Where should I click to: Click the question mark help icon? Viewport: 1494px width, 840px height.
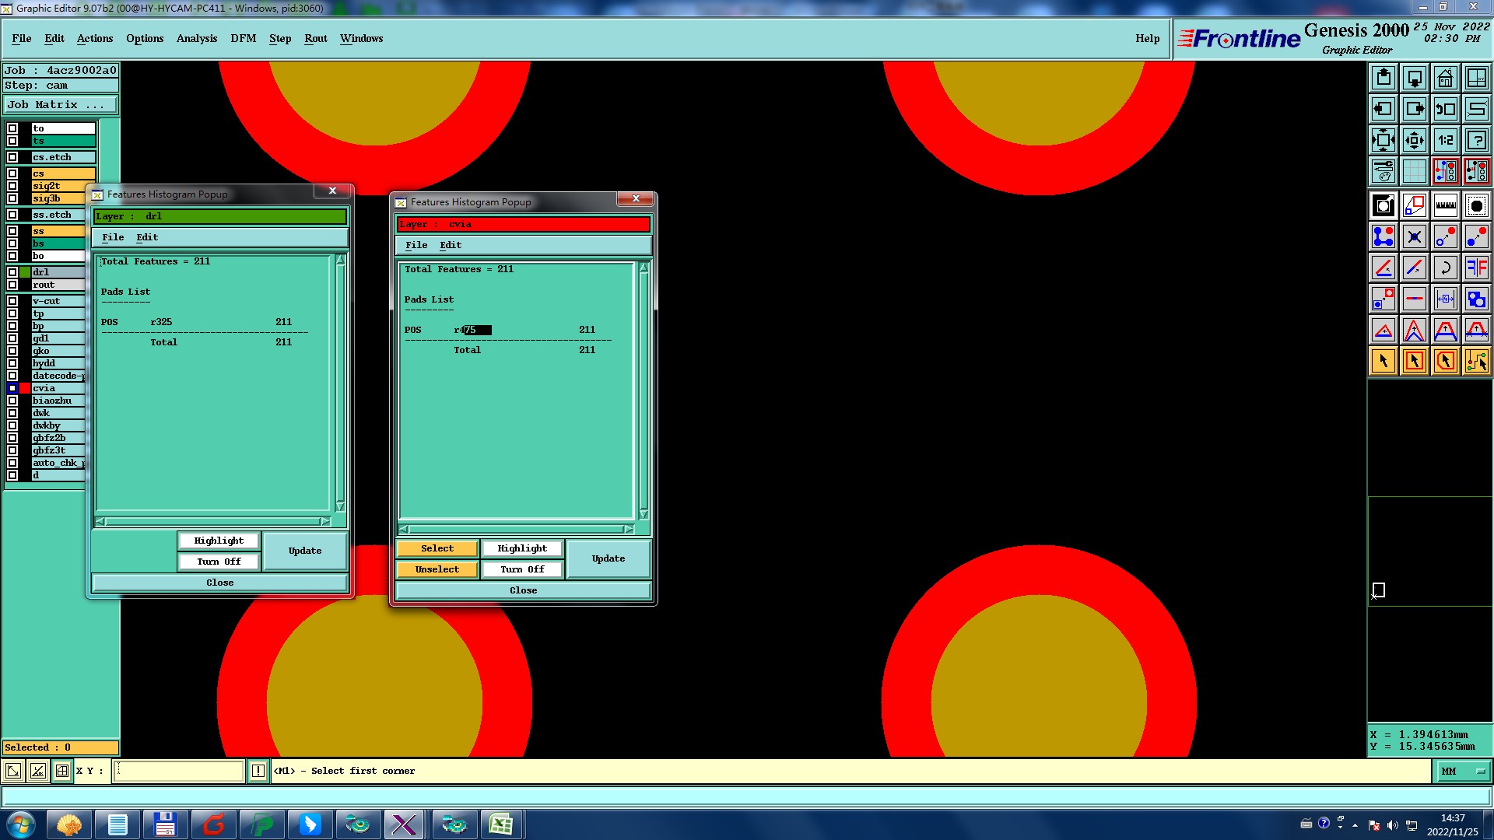1476,141
